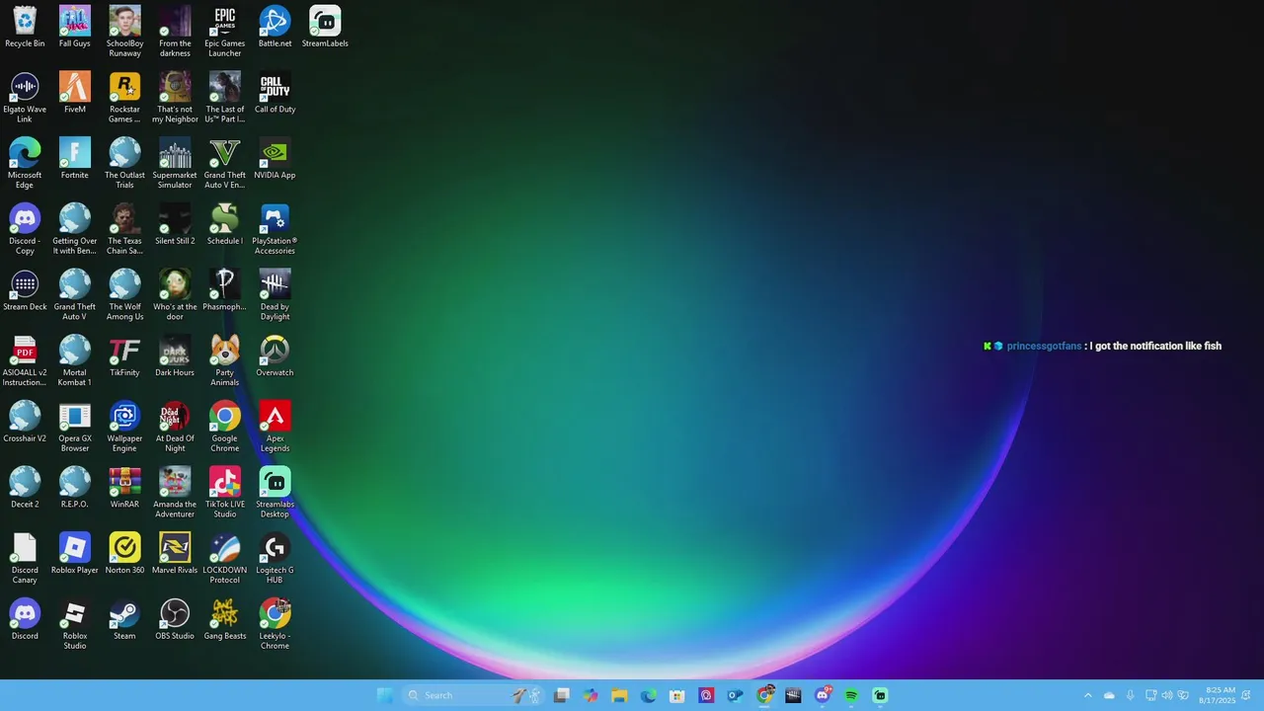The image size is (1264, 711).
Task: Open Discord from the taskbar
Action: point(823,695)
